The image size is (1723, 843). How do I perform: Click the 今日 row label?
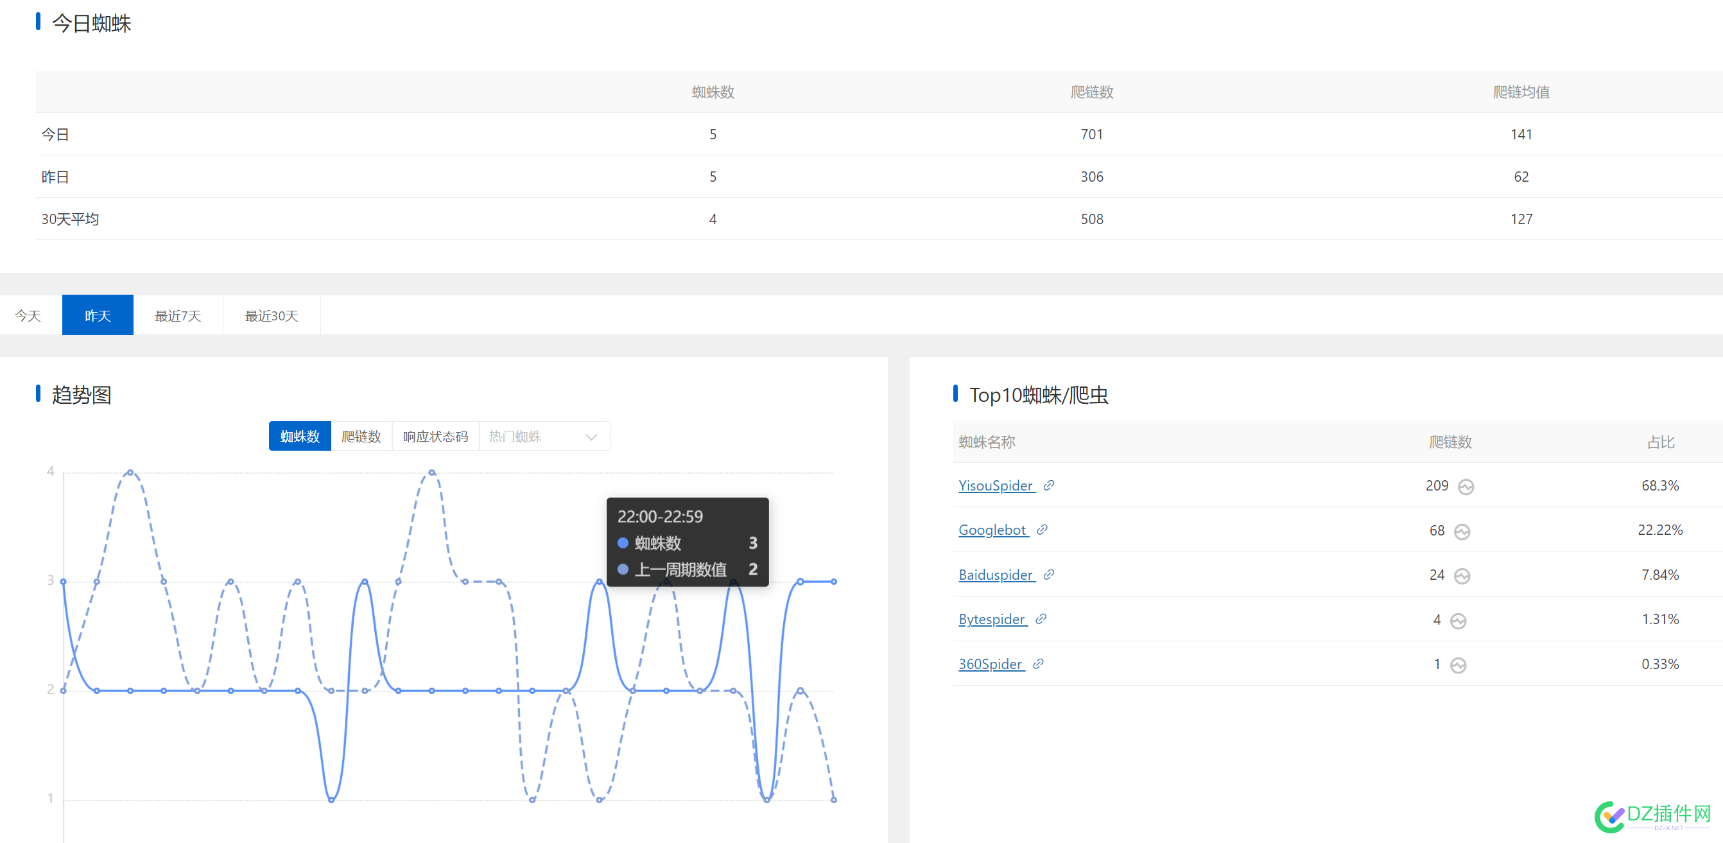[55, 134]
